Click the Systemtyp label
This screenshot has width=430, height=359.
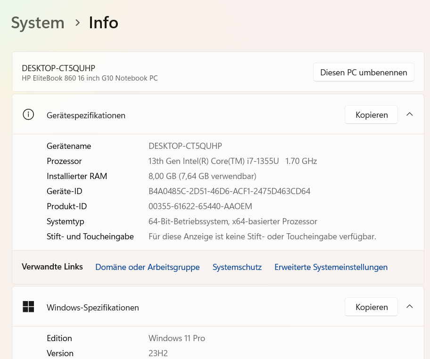coord(65,221)
